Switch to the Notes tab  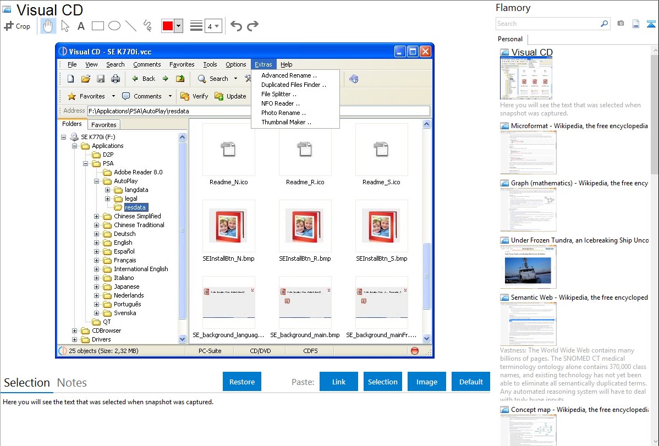tap(72, 383)
